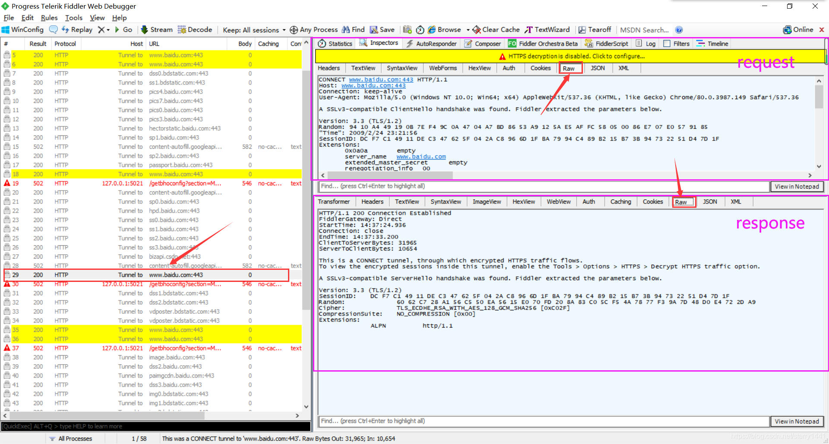Open the Log tab
This screenshot has width=829, height=444.
click(645, 44)
